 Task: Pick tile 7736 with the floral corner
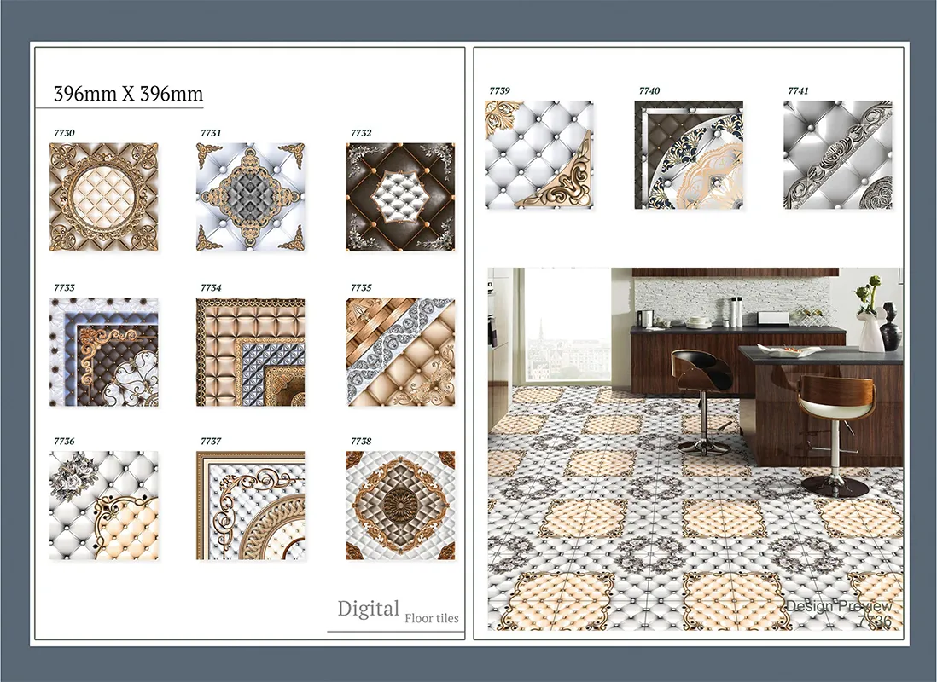point(103,506)
